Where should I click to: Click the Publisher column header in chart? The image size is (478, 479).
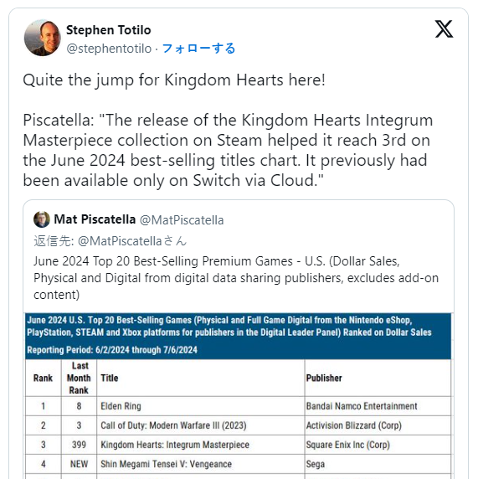coord(324,378)
